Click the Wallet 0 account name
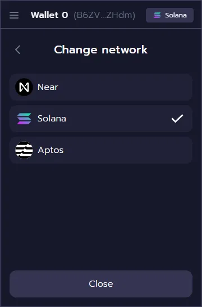202x307 pixels. [x=49, y=15]
